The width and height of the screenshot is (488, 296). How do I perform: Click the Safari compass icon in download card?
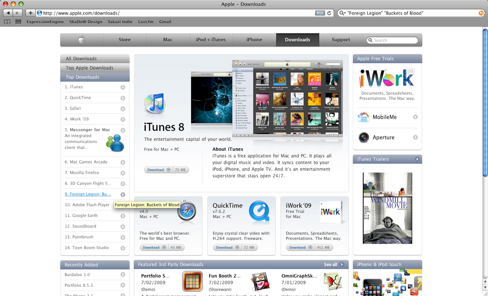(187, 212)
